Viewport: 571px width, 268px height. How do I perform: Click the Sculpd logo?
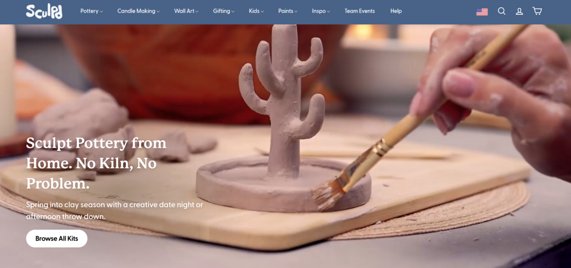tap(44, 11)
